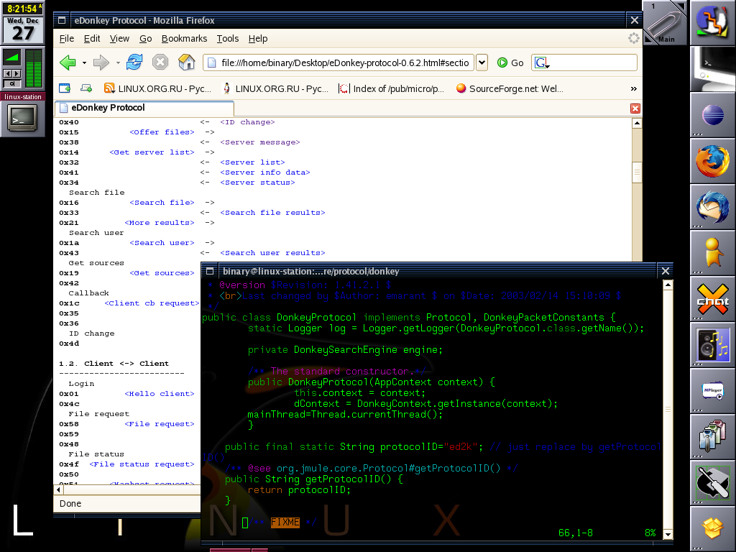Open the Home page button
This screenshot has width=736, height=552.
pos(186,62)
